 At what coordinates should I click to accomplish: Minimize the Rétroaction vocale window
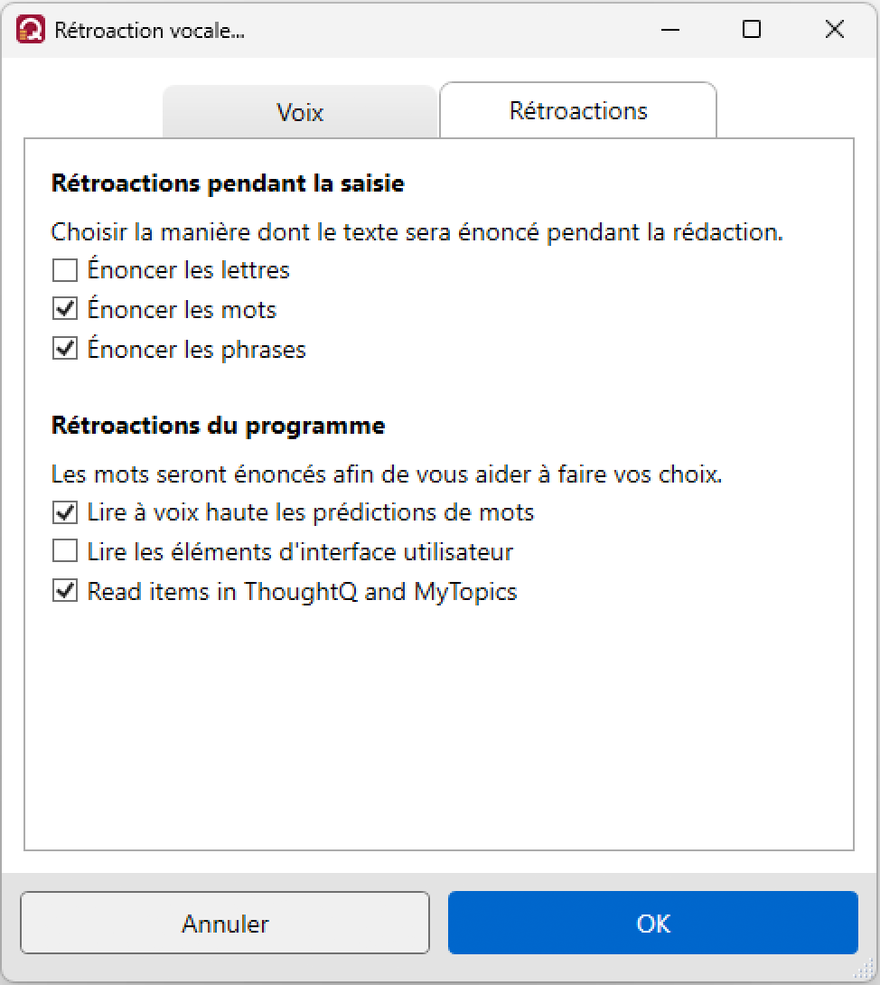click(x=670, y=30)
